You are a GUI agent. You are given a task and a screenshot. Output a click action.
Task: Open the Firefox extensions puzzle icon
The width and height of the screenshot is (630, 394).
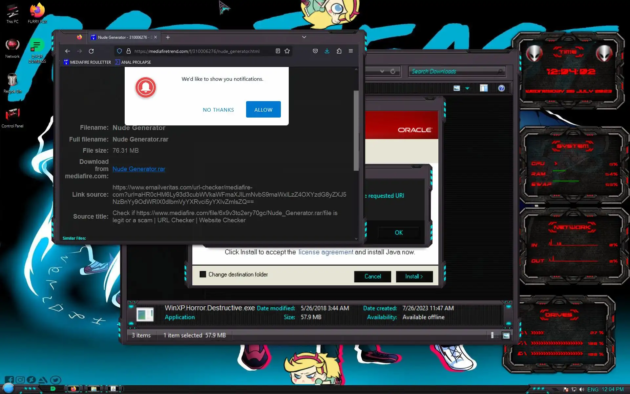pyautogui.click(x=339, y=51)
